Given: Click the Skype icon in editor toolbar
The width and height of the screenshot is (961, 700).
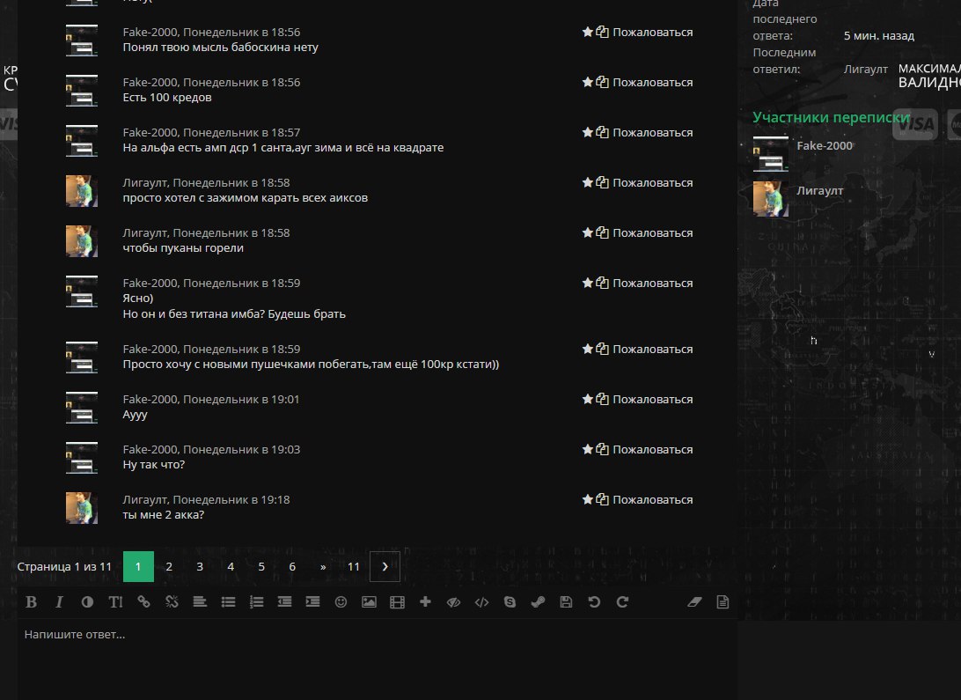Looking at the screenshot, I should coord(510,602).
